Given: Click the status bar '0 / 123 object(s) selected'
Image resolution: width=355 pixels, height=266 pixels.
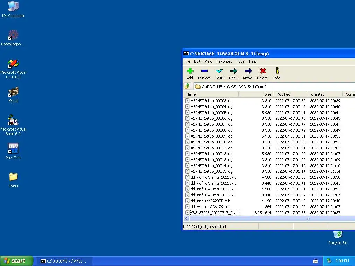Looking at the screenshot, I should click(x=205, y=227).
